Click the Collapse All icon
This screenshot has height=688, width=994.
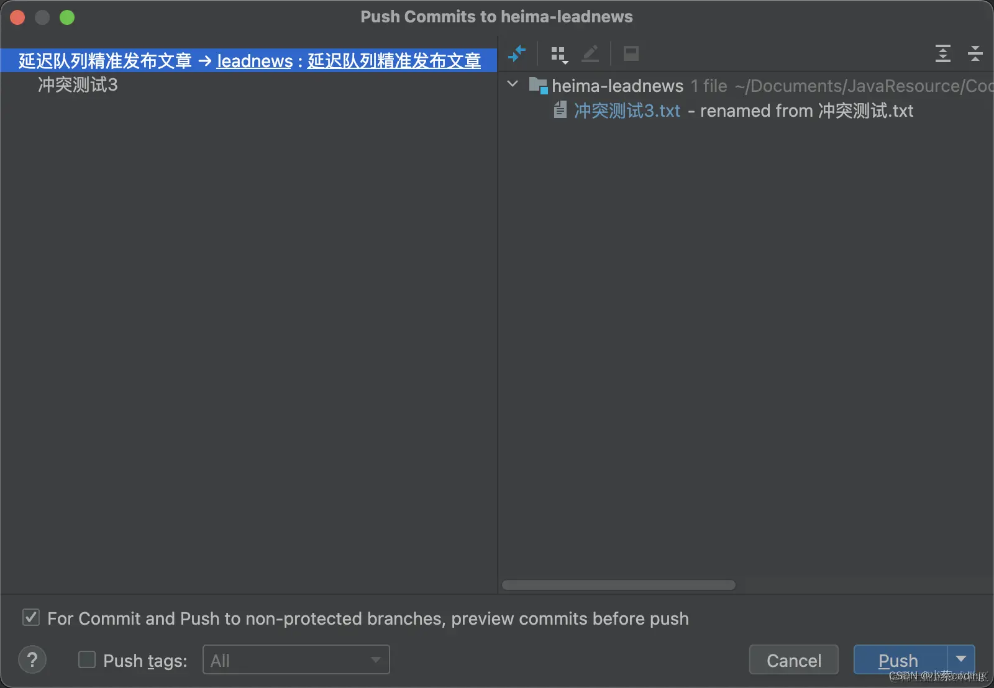(975, 54)
